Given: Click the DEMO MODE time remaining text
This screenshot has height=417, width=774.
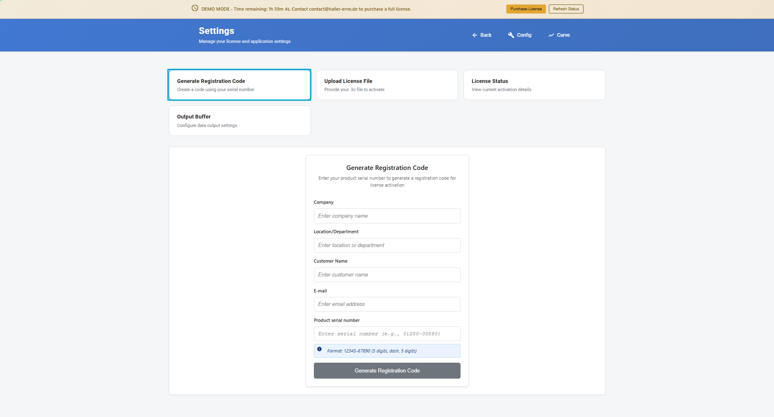Looking at the screenshot, I should 306,9.
